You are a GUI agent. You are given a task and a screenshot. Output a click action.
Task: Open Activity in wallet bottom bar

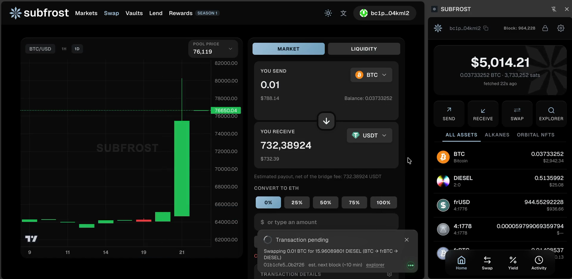pyautogui.click(x=539, y=263)
